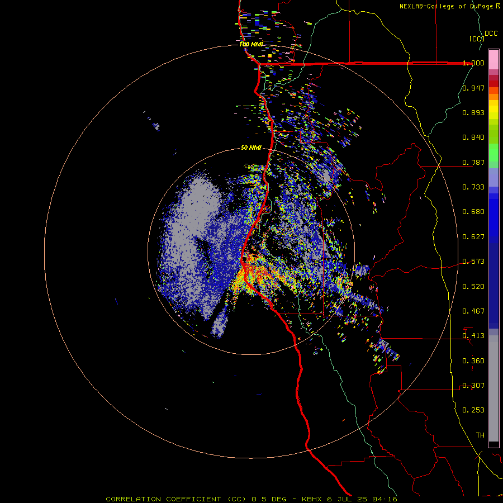Select the 1.000 scale value
This screenshot has height=503, width=503.
[473, 63]
